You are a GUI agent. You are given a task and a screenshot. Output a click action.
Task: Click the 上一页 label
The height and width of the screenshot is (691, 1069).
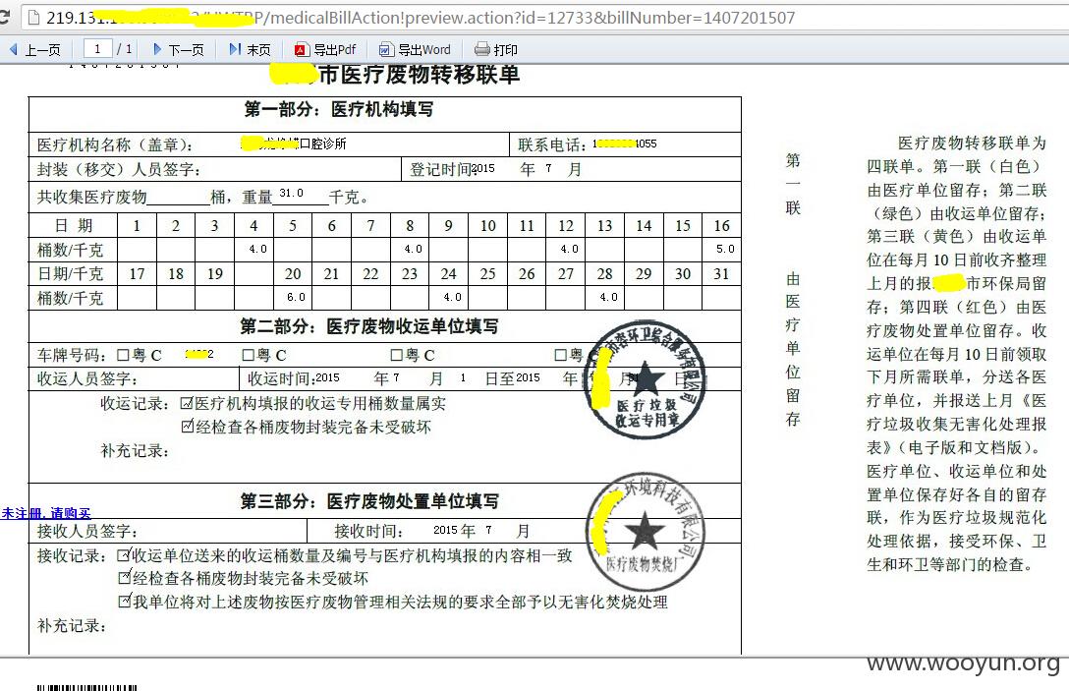(43, 50)
